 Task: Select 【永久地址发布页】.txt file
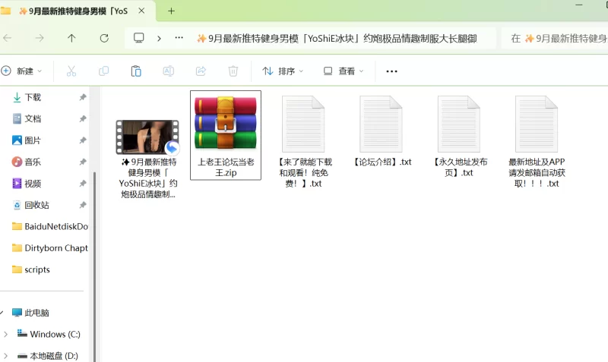459,136
